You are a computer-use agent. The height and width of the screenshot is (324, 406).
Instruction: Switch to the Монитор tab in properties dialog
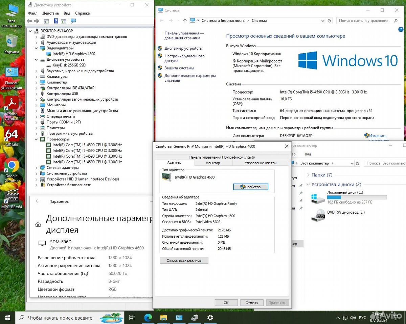213,163
